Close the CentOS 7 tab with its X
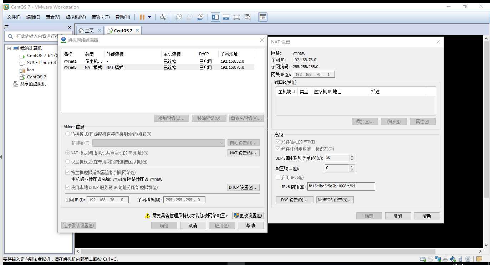 coord(137,30)
